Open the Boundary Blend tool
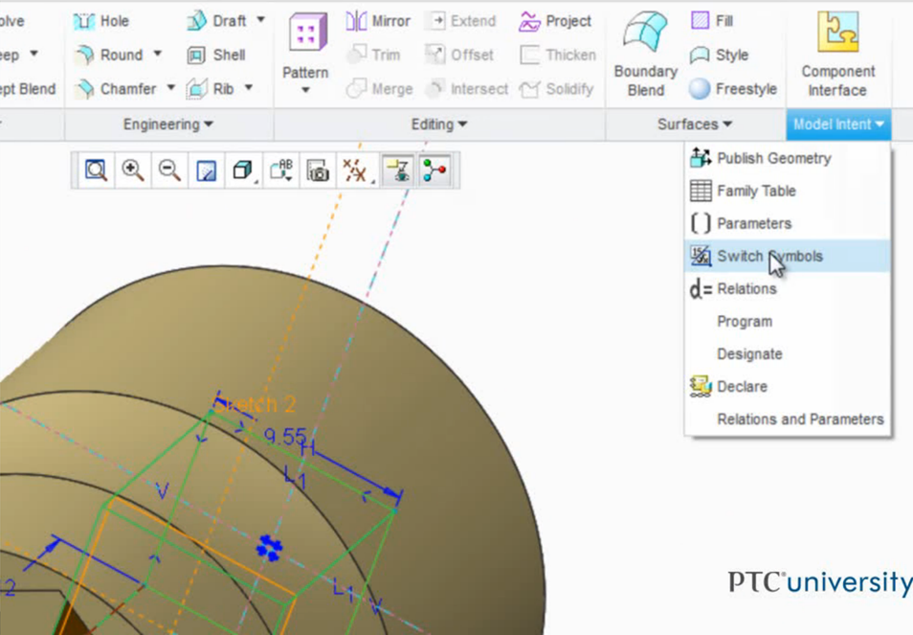Screen dimensions: 913x635 click(x=646, y=54)
